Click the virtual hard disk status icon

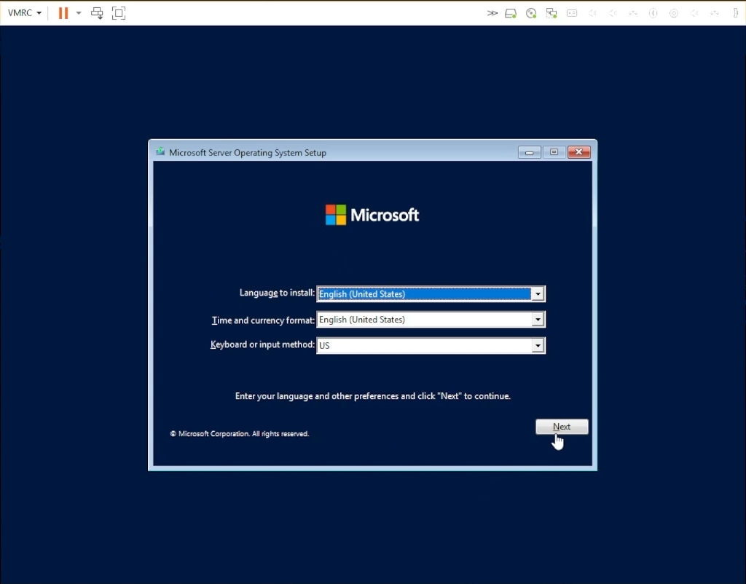[511, 12]
